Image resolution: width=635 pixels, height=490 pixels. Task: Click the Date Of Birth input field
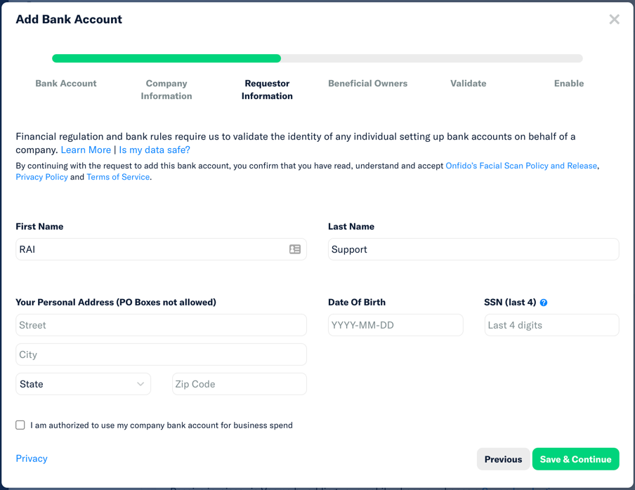click(395, 325)
